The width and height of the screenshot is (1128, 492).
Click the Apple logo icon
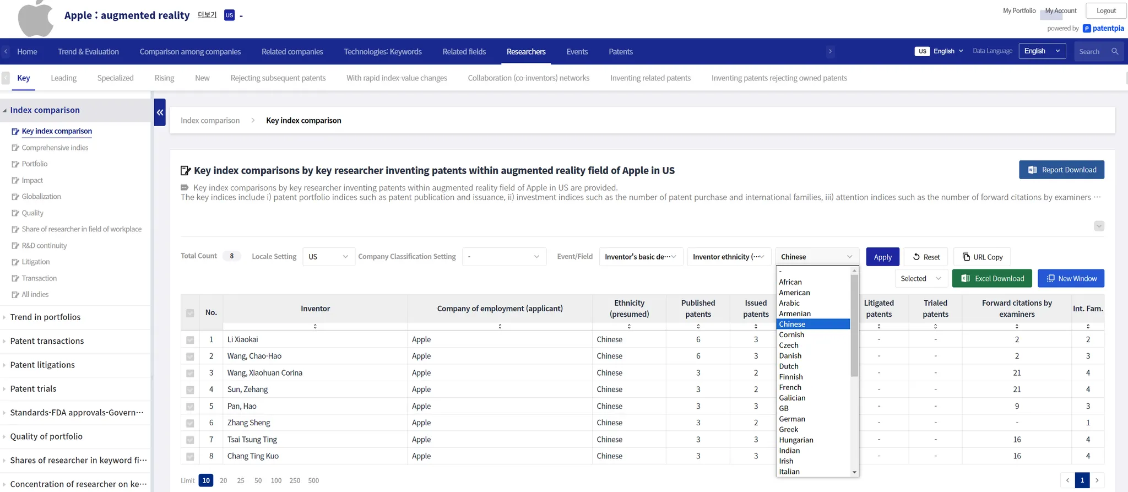[x=35, y=18]
